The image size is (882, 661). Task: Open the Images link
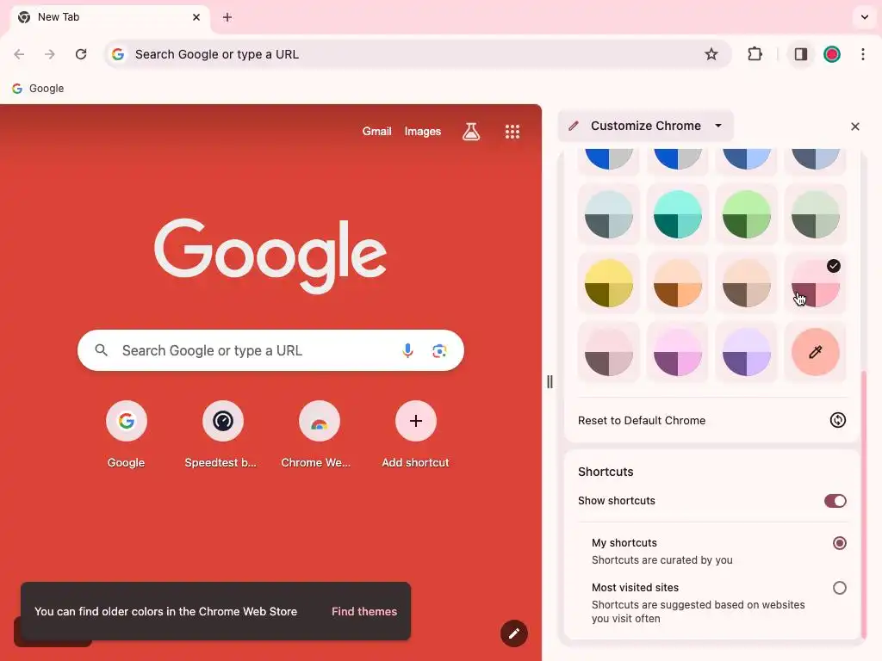(422, 132)
